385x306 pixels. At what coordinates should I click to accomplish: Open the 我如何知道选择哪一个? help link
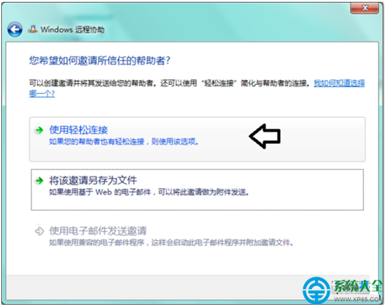point(339,83)
